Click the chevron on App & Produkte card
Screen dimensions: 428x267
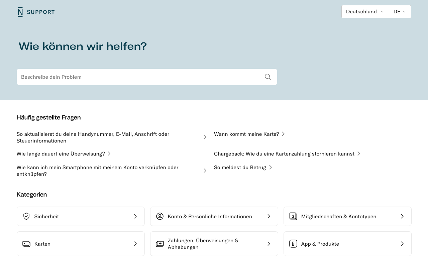coord(402,244)
